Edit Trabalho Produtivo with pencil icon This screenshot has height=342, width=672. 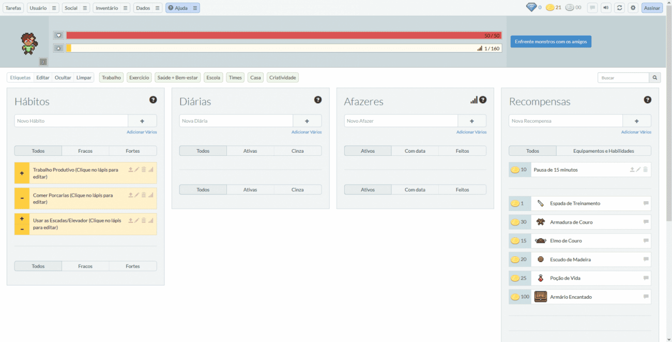137,170
